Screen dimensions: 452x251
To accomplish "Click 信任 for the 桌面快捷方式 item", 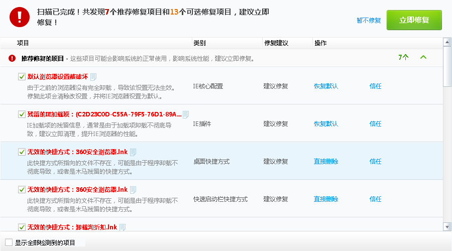I will tap(375, 162).
